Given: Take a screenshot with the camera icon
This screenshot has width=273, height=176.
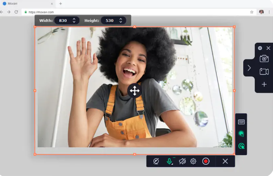Looking at the screenshot, I should coord(264,59).
